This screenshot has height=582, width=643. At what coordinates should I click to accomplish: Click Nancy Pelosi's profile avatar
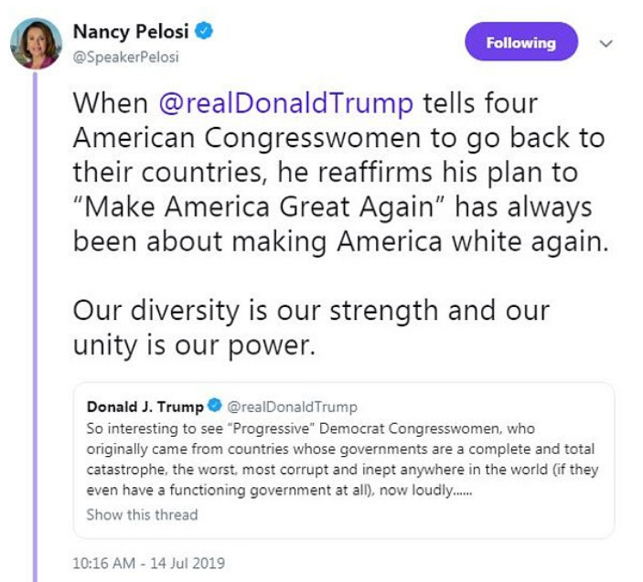point(36,44)
